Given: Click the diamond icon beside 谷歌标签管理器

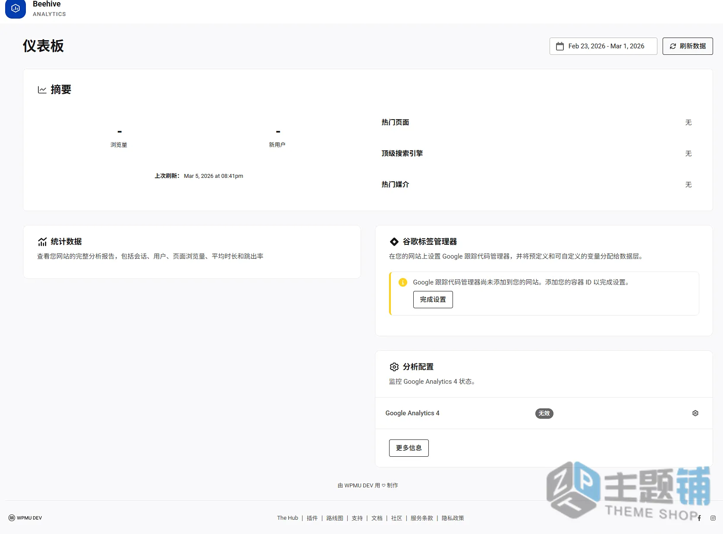Looking at the screenshot, I should (x=394, y=242).
